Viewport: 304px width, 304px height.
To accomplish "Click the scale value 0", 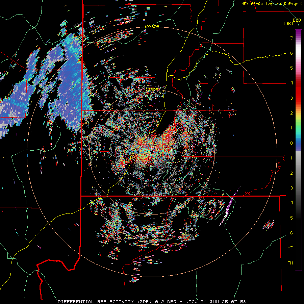I will click(x=292, y=143).
